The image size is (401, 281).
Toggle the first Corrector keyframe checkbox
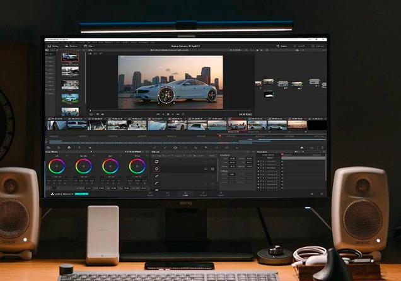[259, 161]
